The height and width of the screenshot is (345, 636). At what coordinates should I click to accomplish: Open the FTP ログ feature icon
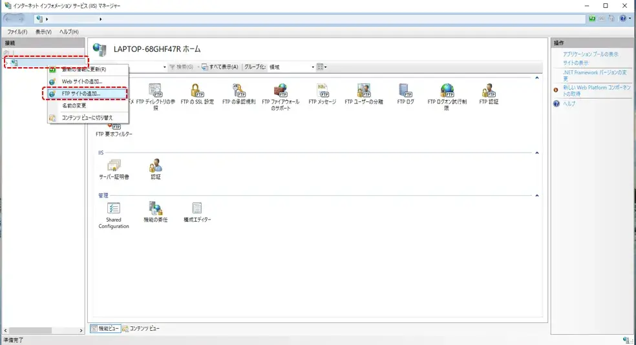tap(405, 90)
